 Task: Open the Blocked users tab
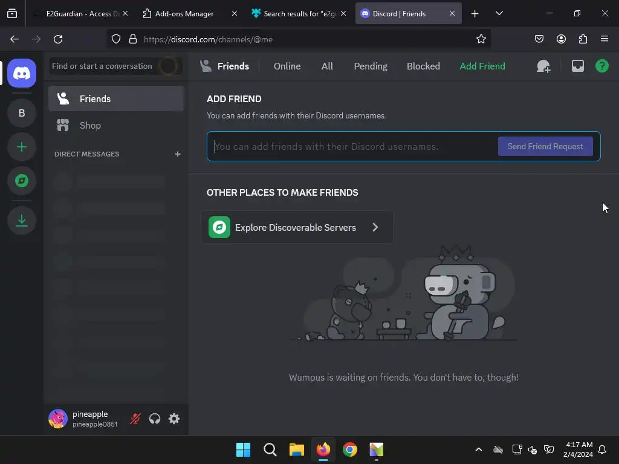click(x=423, y=66)
